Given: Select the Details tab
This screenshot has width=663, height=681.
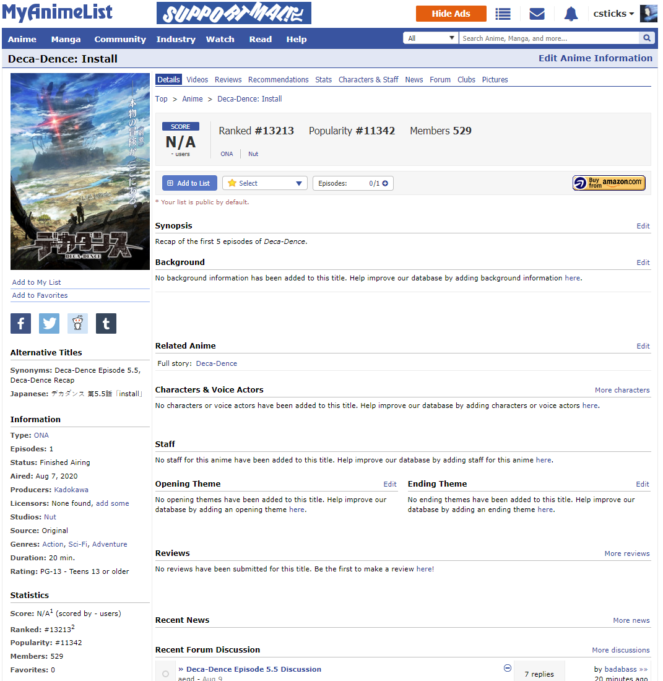Looking at the screenshot, I should (168, 79).
